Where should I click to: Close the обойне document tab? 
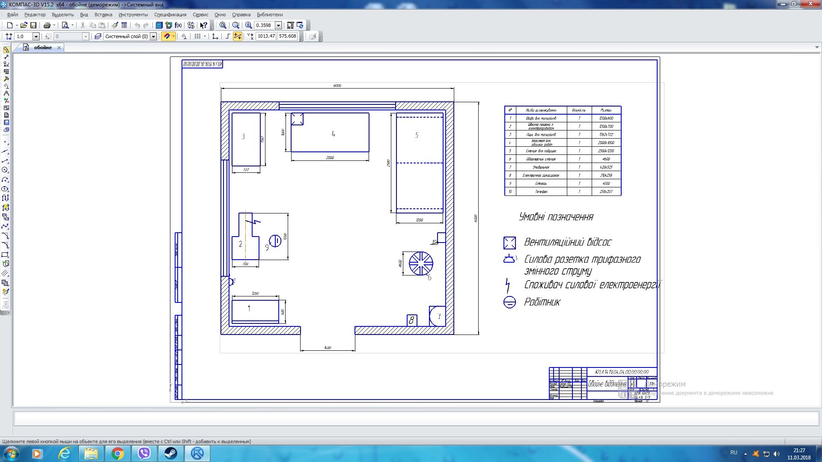click(x=59, y=47)
